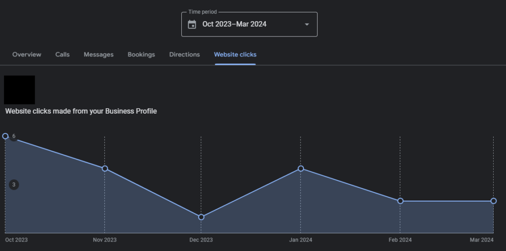Click the y-axis label 6
Image resolution: width=506 pixels, height=251 pixels.
13,136
